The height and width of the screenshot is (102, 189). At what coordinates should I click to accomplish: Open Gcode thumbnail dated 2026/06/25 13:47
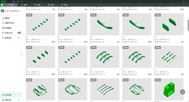tap(41, 24)
